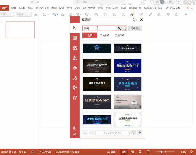196x155 pixels.
Task: Open the picture library sidebar icon
Action: (75, 88)
